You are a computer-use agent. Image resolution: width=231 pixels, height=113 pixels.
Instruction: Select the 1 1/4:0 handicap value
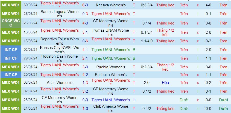coord(147,41)
